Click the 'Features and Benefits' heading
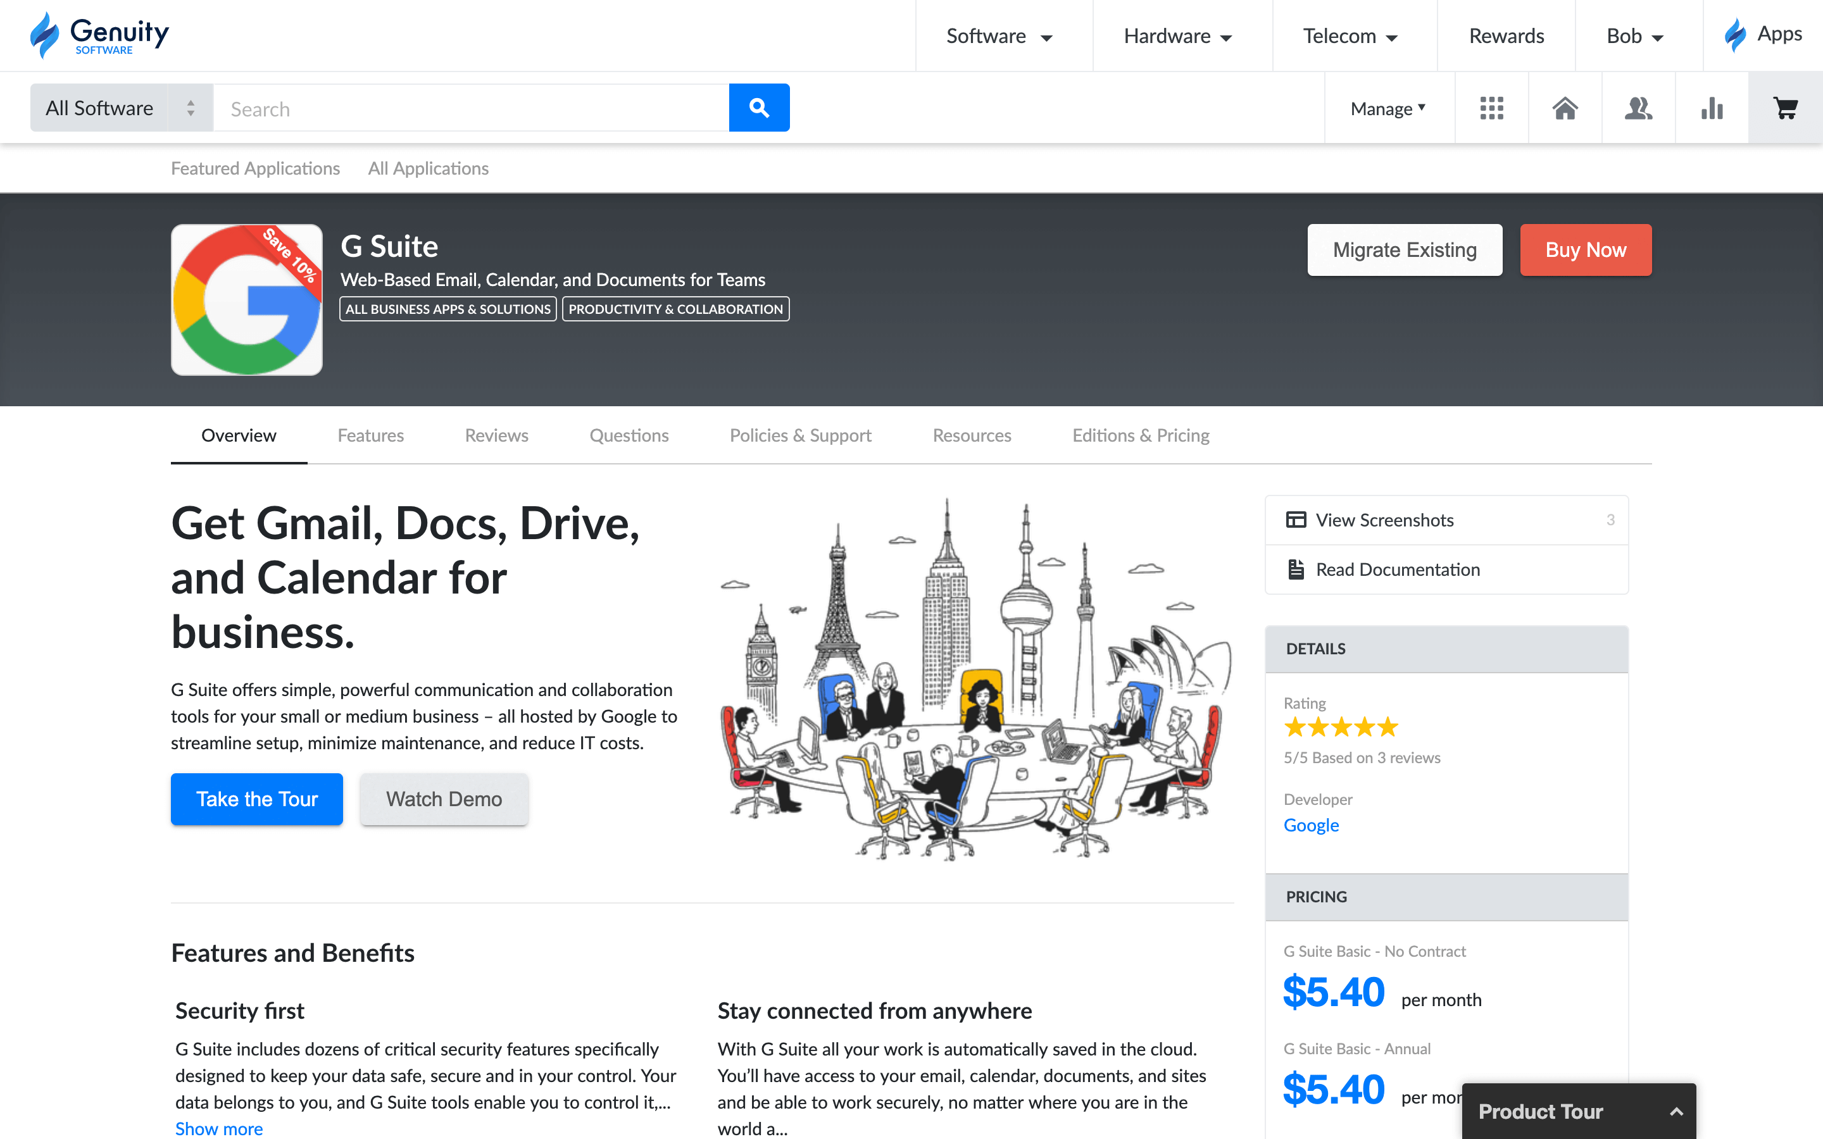The height and width of the screenshot is (1139, 1823). (292, 953)
